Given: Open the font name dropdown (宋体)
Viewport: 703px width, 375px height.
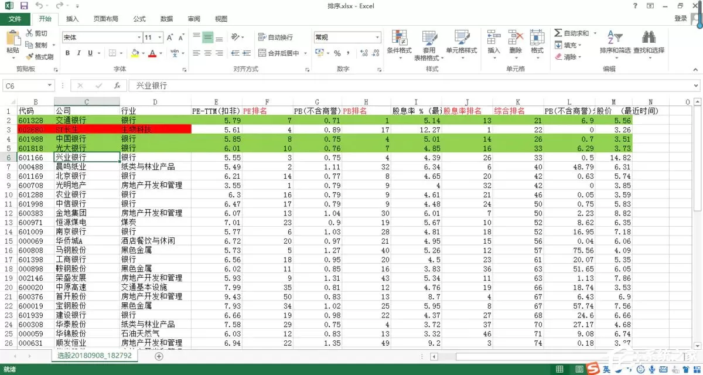Looking at the screenshot, I should pos(138,37).
